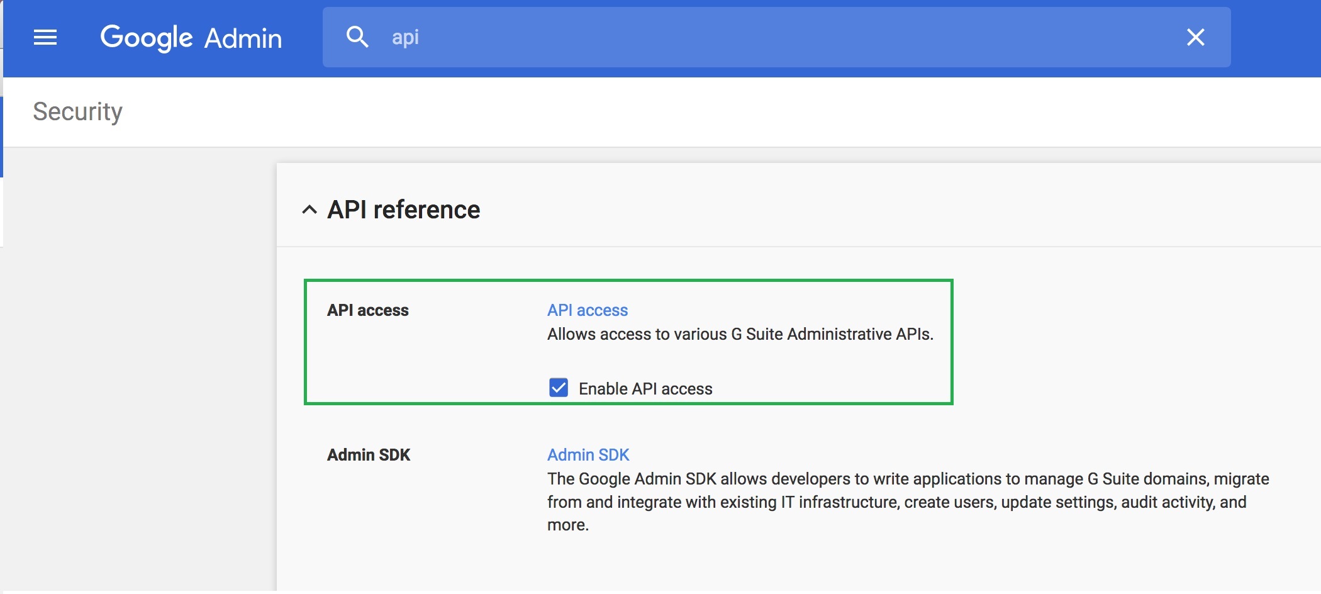Uncheck the Enable API access checkbox
1321x594 pixels.
click(x=559, y=388)
